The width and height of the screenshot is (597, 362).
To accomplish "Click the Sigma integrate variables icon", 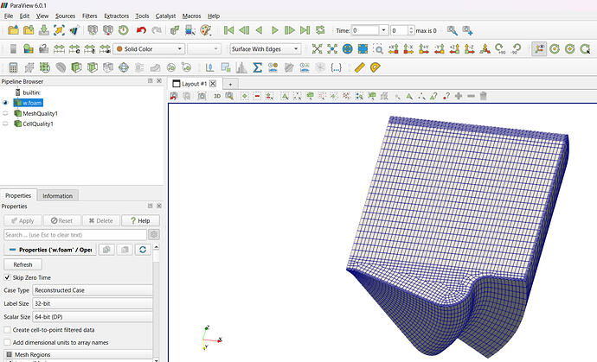I will click(257, 67).
